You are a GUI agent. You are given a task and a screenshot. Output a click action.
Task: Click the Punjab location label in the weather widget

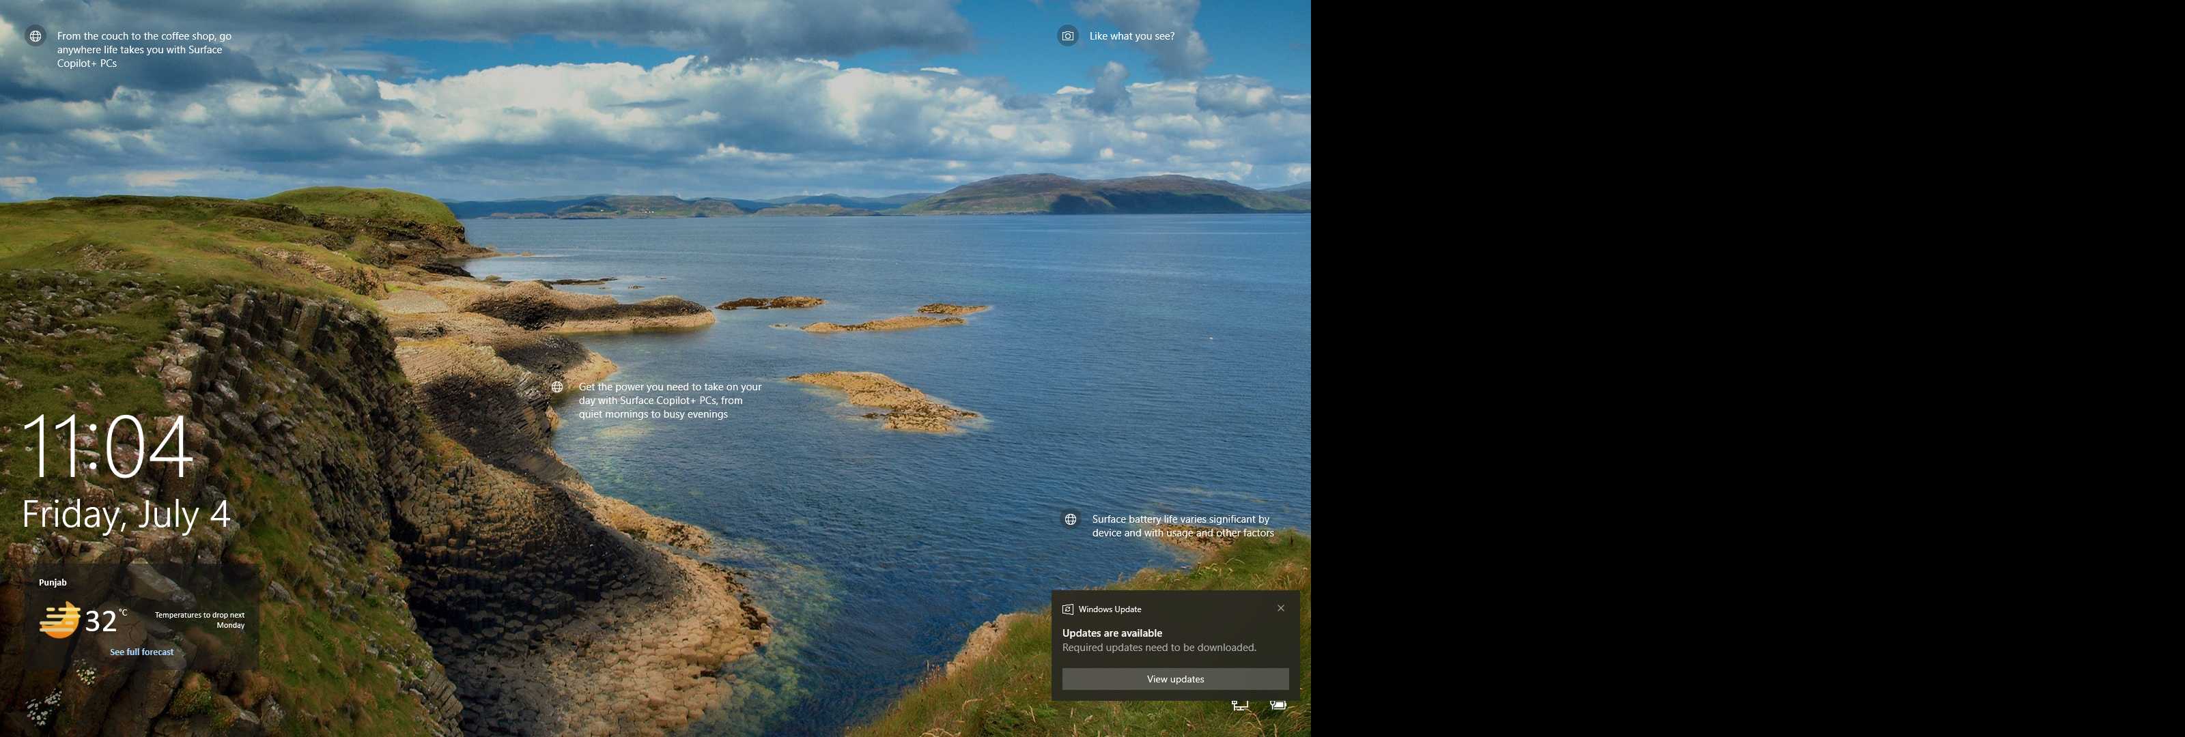coord(53,583)
